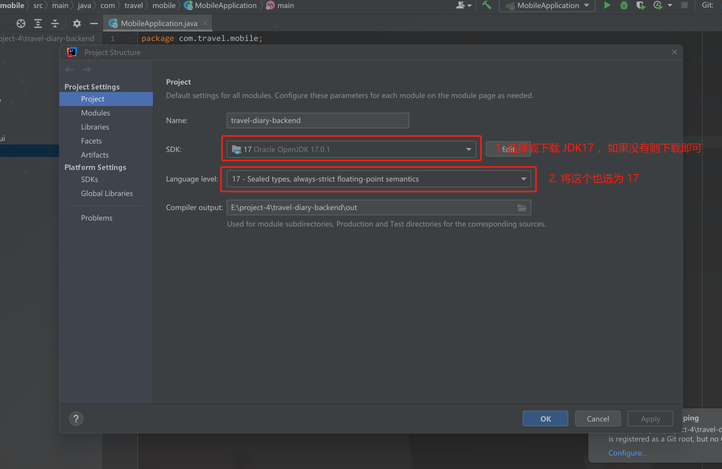Image resolution: width=722 pixels, height=469 pixels.
Task: Close the MobileApplication.java editor tab
Action: [x=205, y=23]
